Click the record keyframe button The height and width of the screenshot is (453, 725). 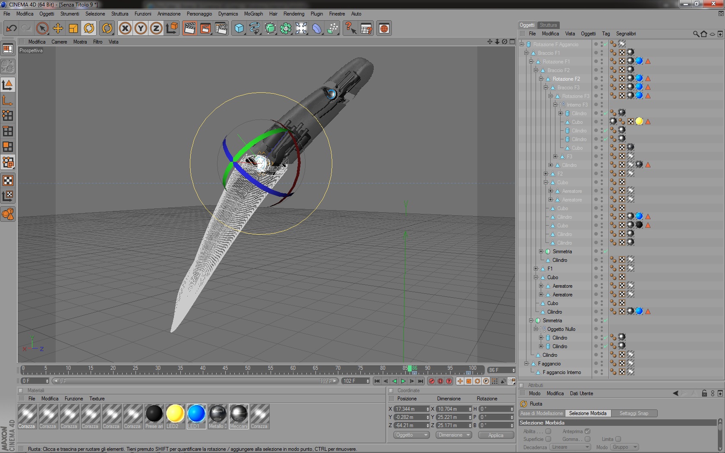432,381
